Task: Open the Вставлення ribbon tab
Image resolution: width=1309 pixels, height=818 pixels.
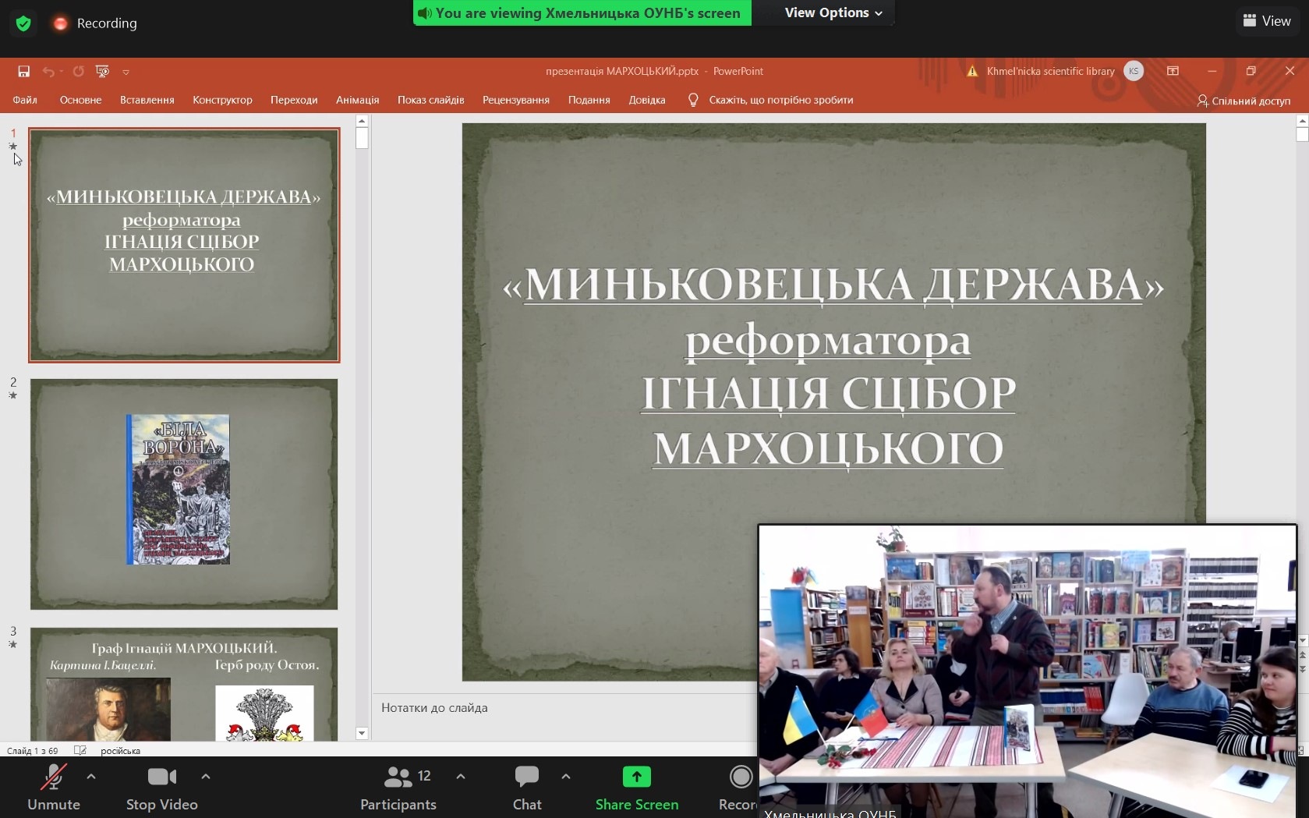Action: pyautogui.click(x=147, y=100)
